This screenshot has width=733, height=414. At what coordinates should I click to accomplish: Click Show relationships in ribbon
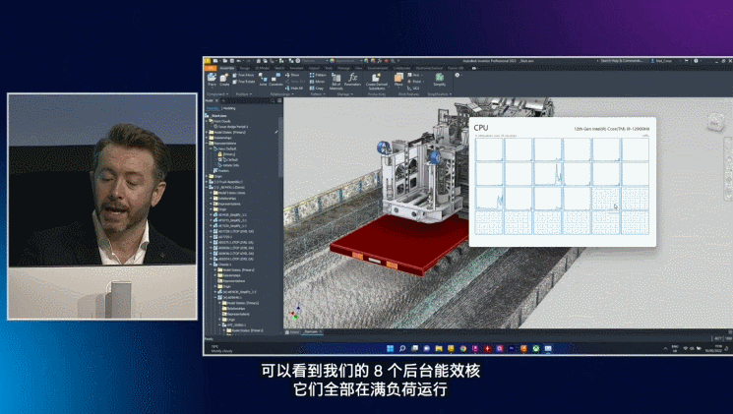[292, 75]
